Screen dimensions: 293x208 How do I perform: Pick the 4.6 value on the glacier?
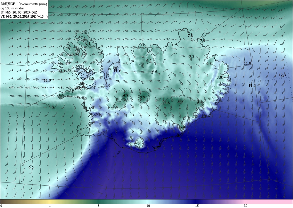pyautogui.click(x=167, y=103)
